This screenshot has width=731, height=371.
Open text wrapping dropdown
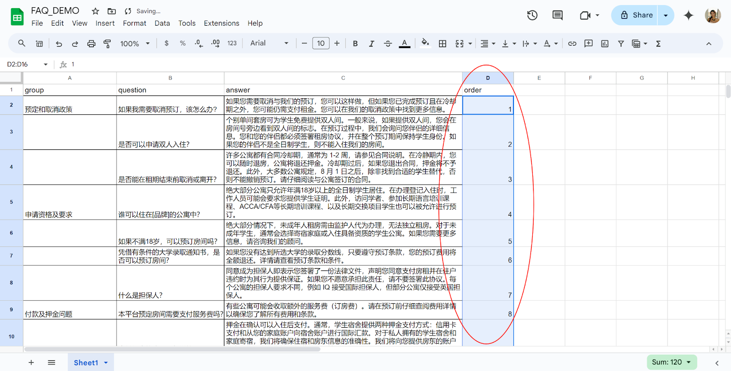tap(529, 43)
